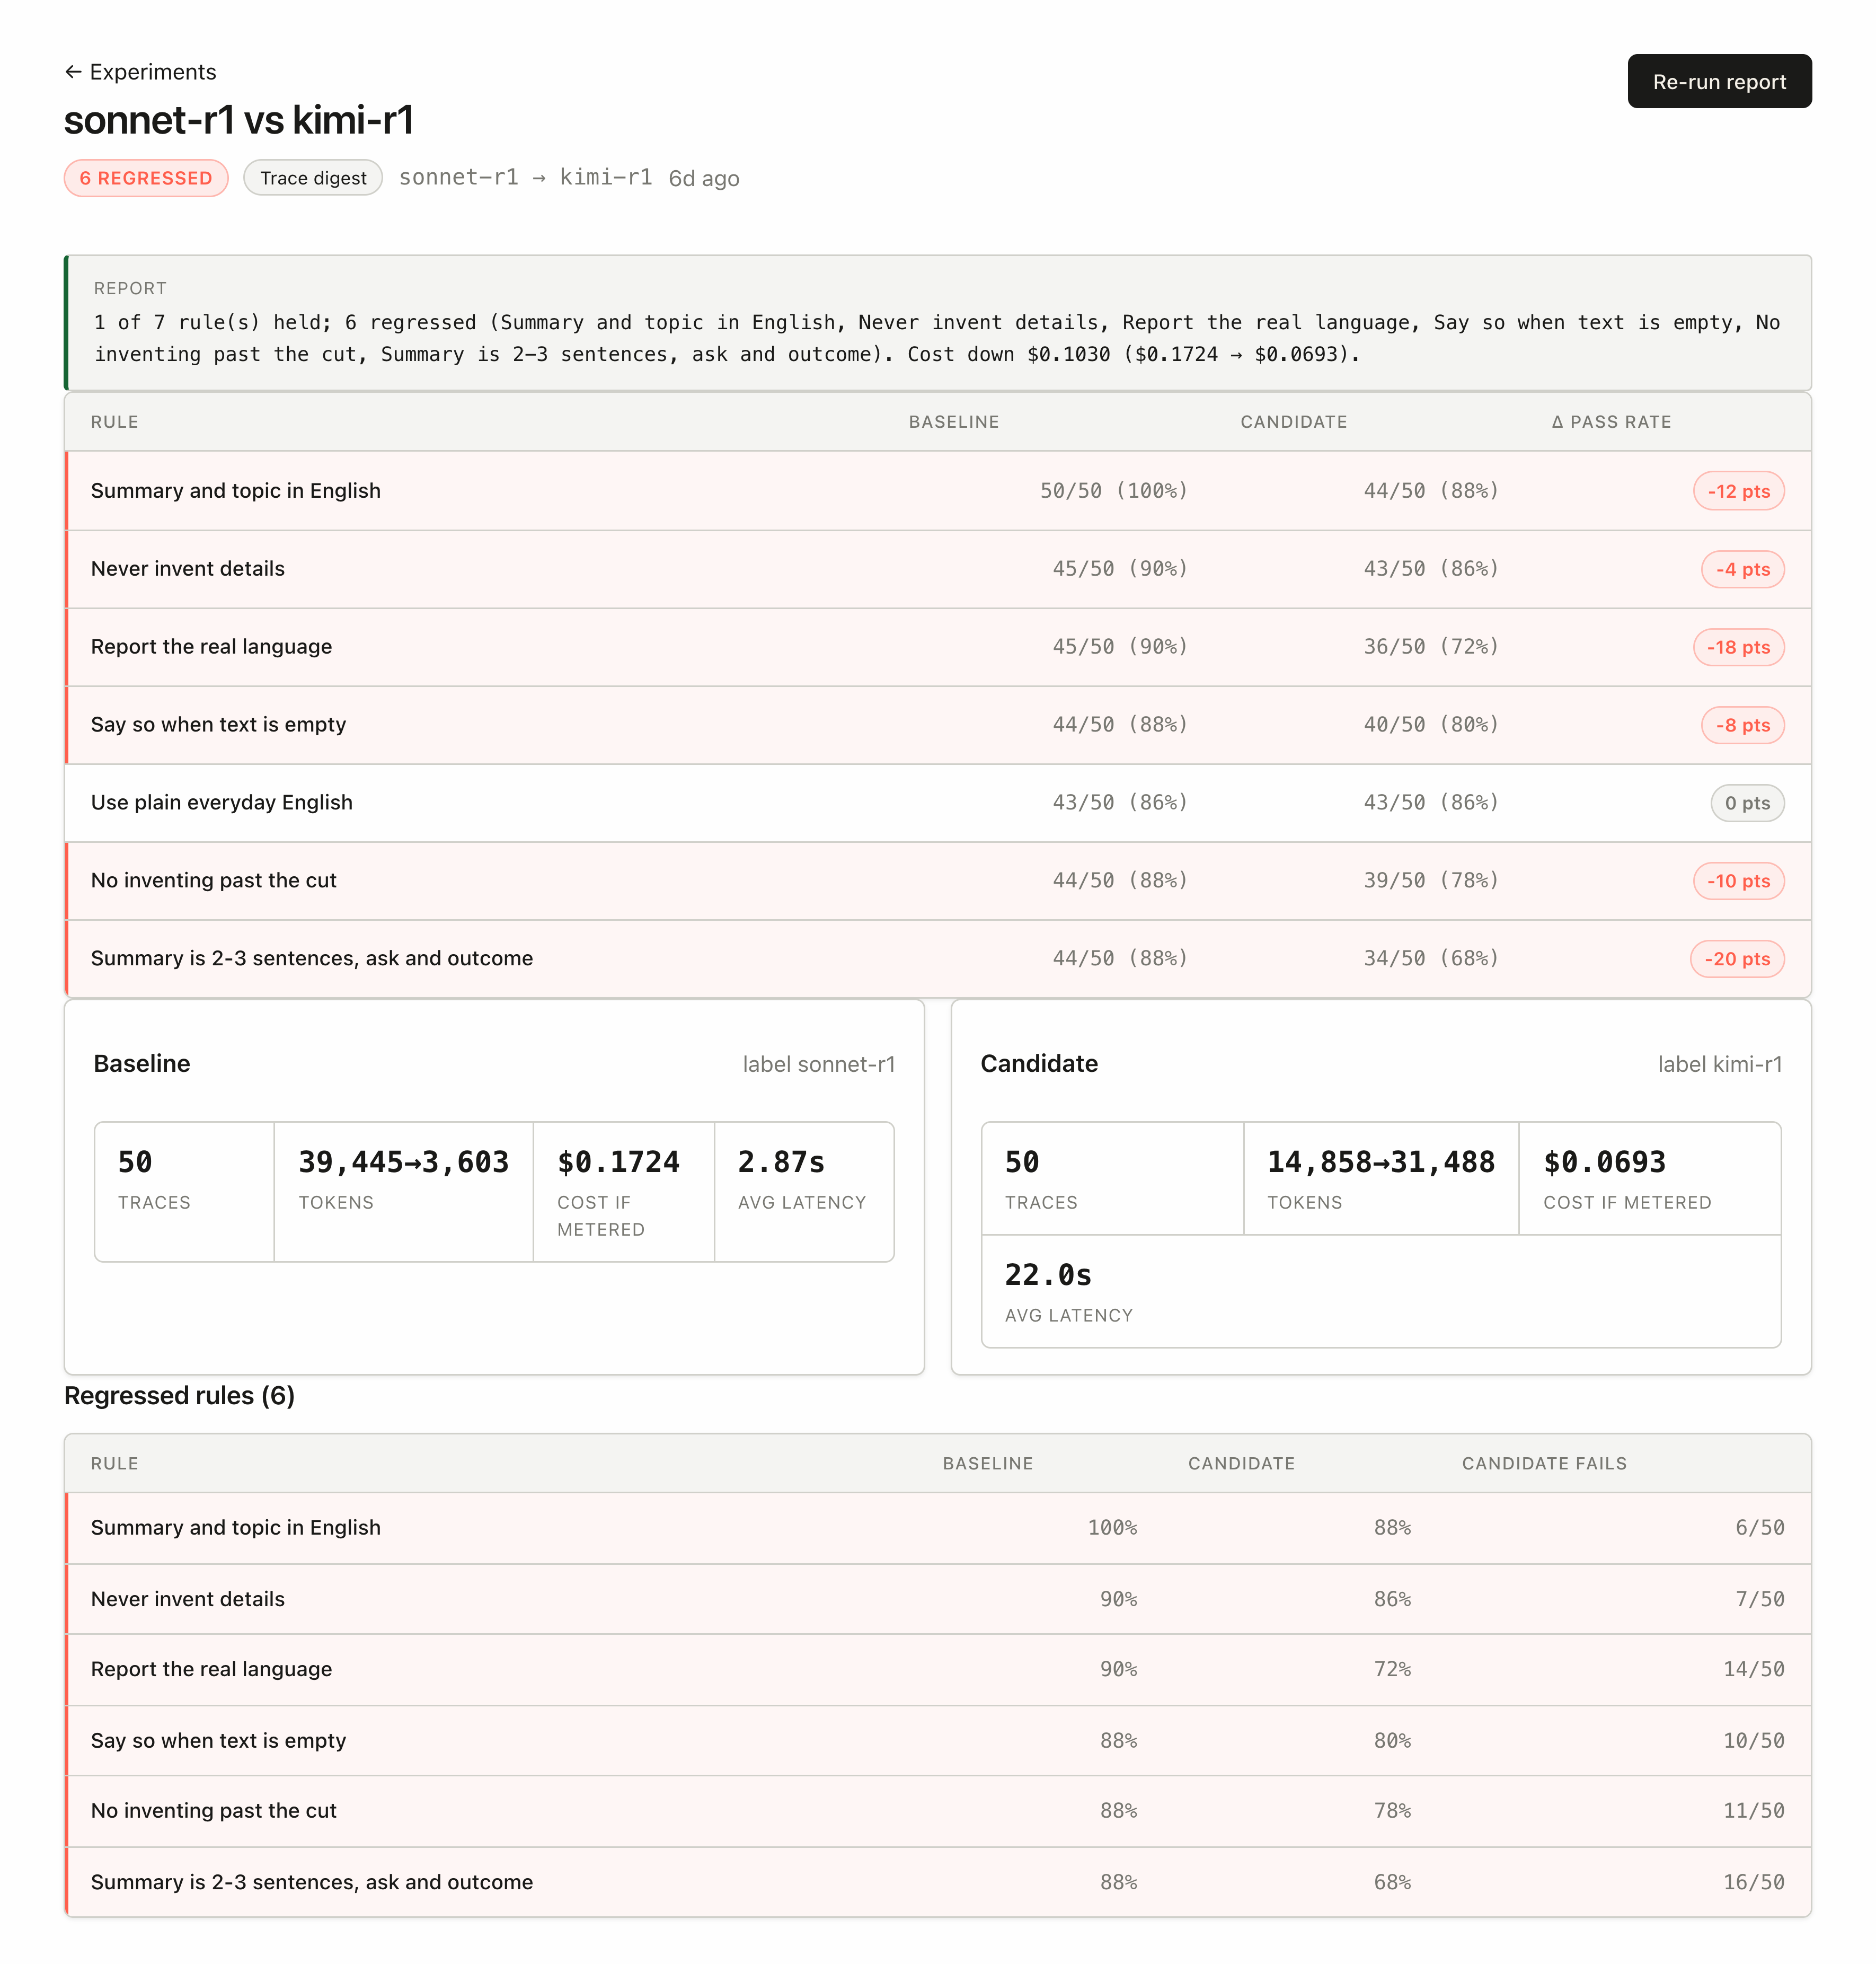
Task: Click the Δ PASS RATE column header
Action: (x=1611, y=422)
